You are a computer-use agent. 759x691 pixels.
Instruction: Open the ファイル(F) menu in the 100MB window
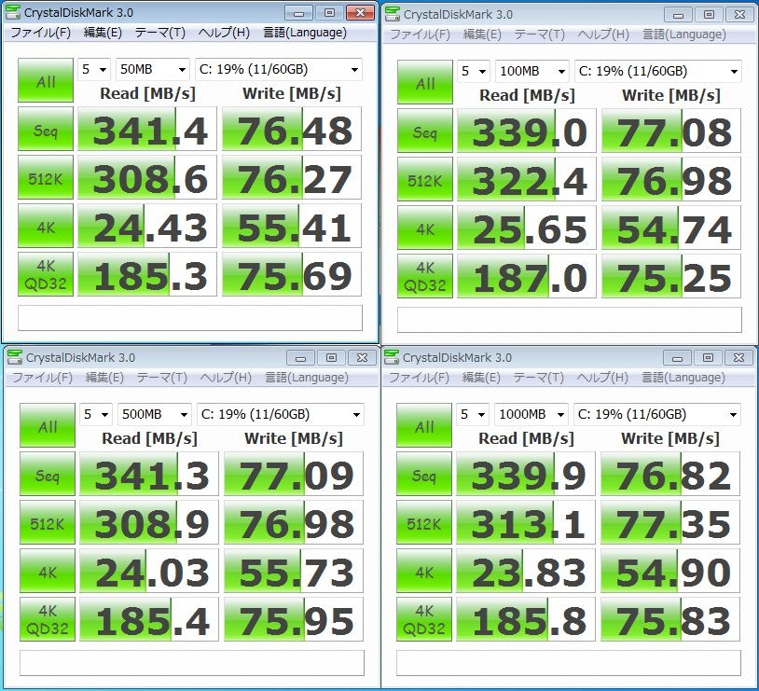pyautogui.click(x=421, y=35)
